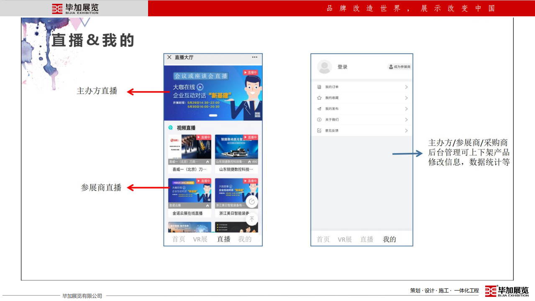Open 山东锐捷数控科技 live video thumbnail
535x301 pixels.
coord(236,149)
